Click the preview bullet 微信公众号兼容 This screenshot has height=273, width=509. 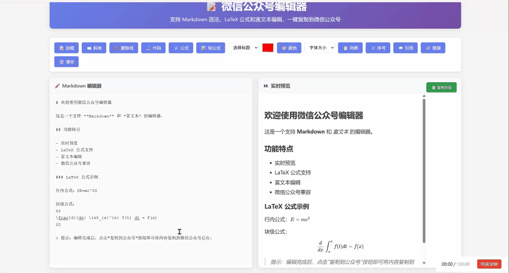click(293, 192)
